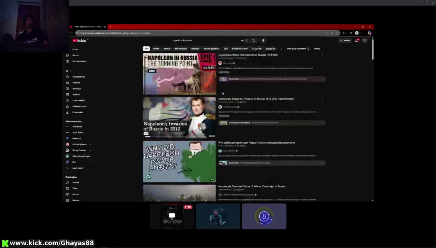Open Danny Duncan channel subscription
This screenshot has width=436, height=248.
coord(79,150)
